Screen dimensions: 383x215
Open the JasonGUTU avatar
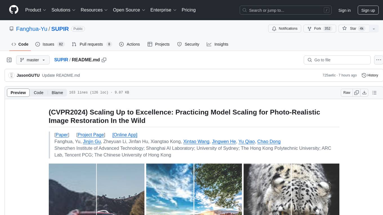[11, 75]
